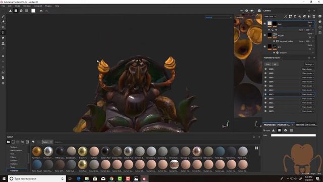Open the Plugins menu
Image resolution: width=323 pixels, height=182 pixels.
click(x=48, y=6)
